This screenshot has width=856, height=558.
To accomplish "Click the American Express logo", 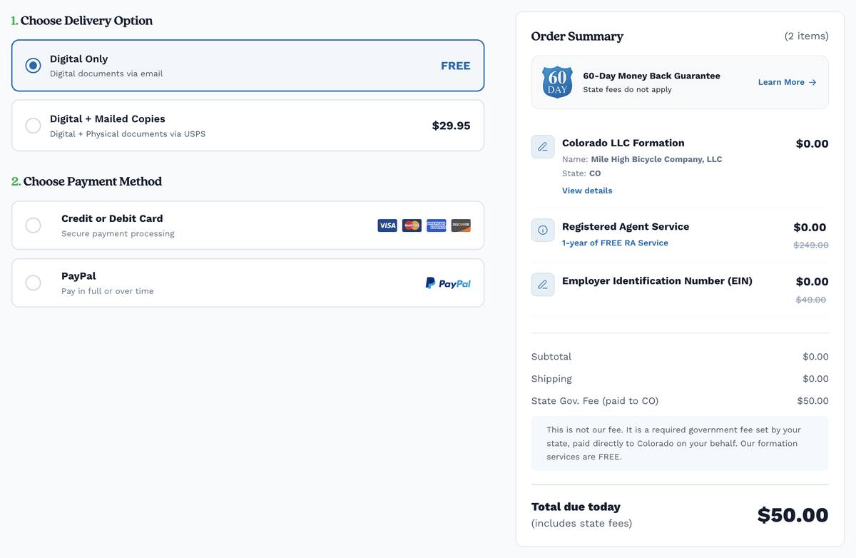I will [x=437, y=225].
